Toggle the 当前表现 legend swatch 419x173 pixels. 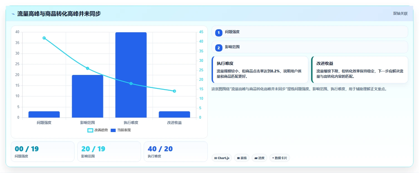click(113, 130)
